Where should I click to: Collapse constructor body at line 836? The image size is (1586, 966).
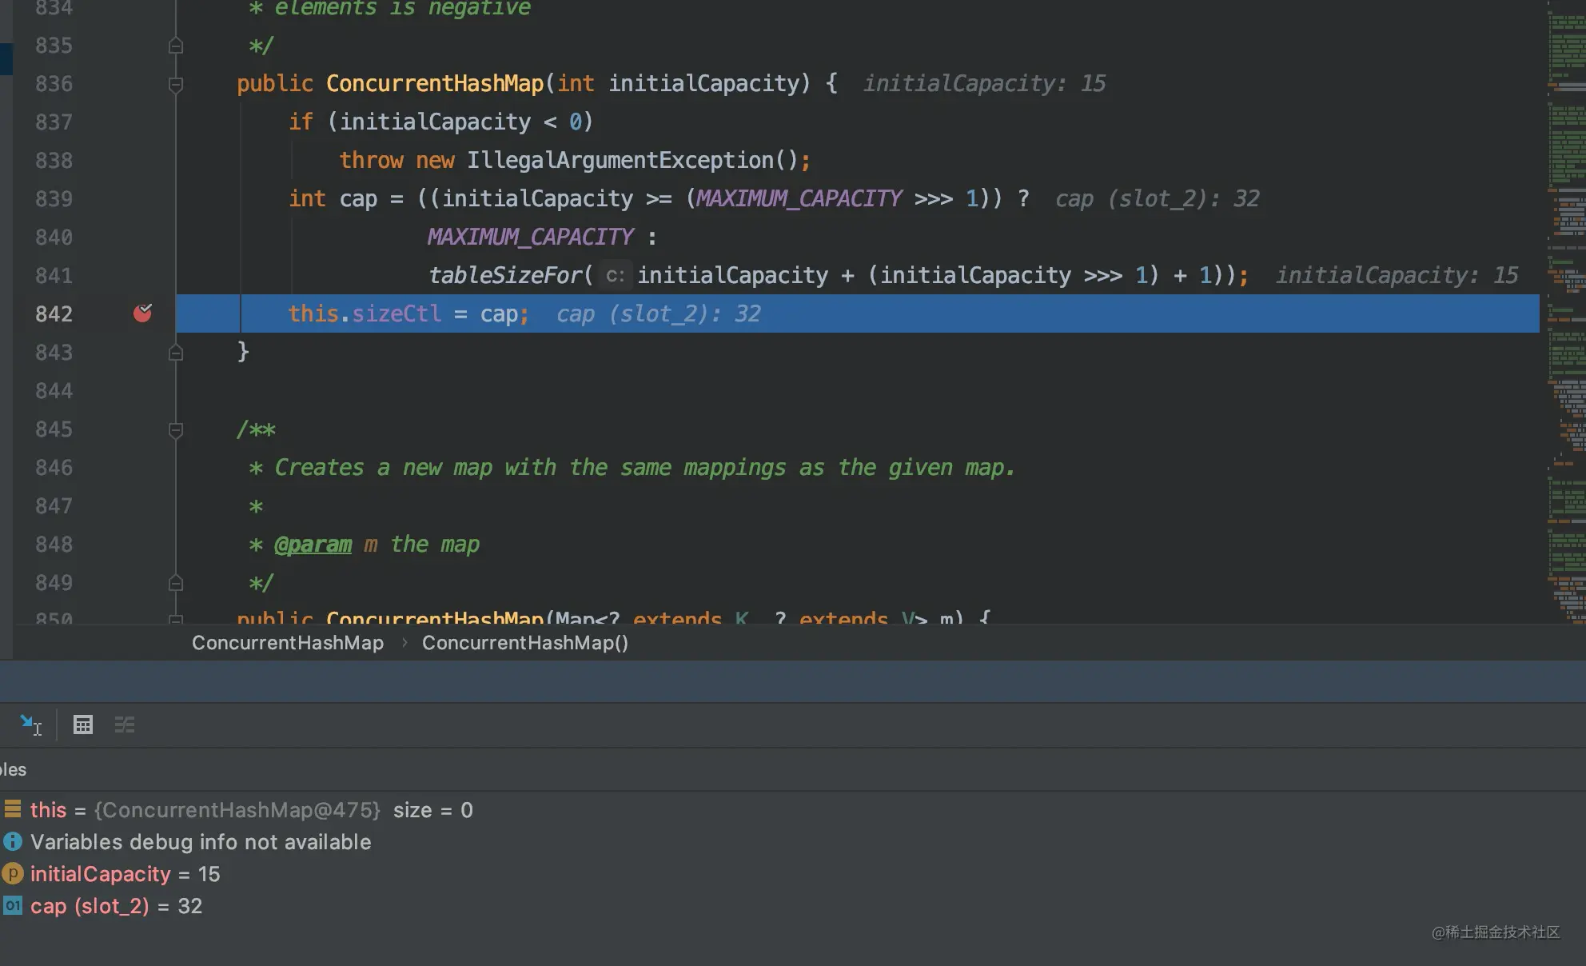[176, 84]
